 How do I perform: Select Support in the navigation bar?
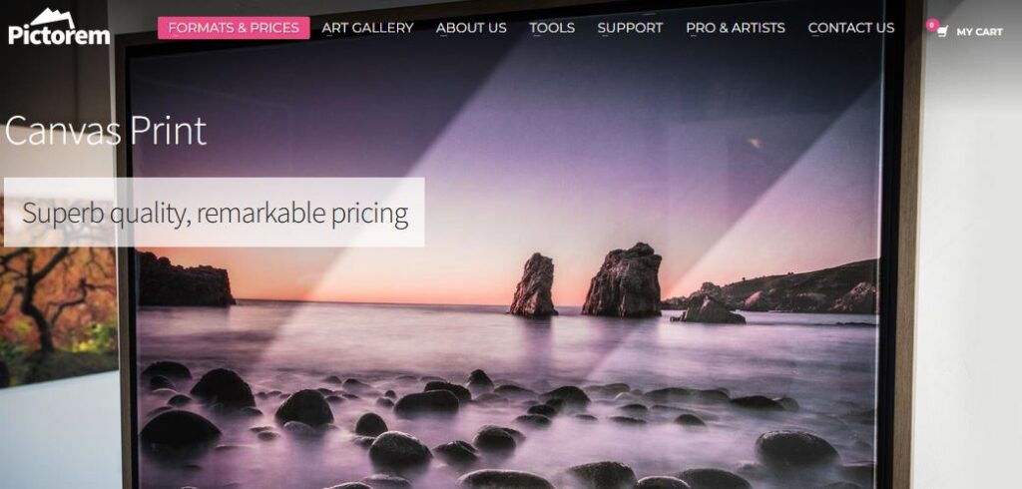point(631,28)
